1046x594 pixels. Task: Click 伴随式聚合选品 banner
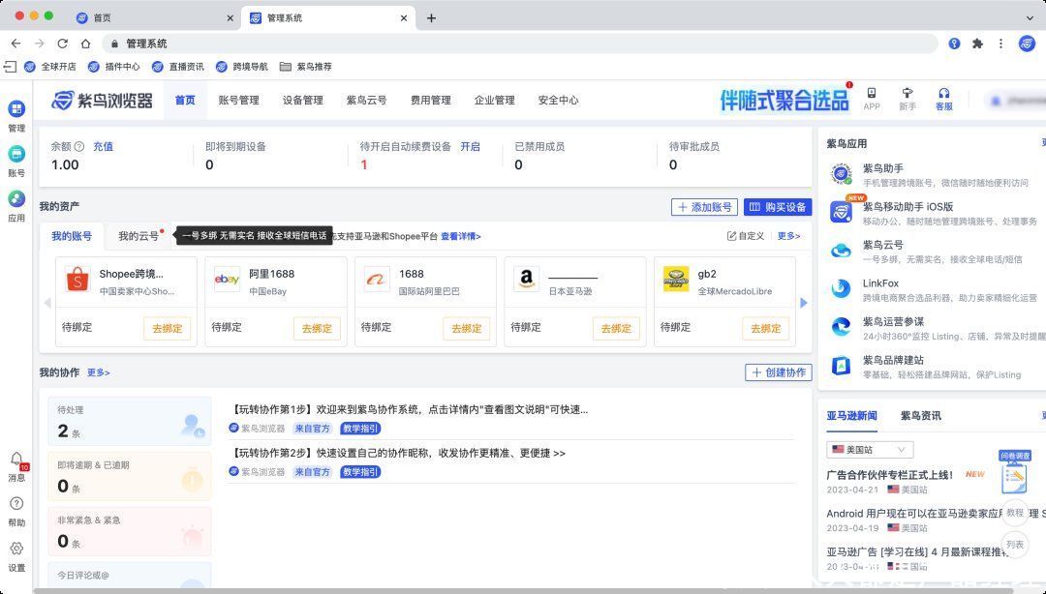pos(784,100)
